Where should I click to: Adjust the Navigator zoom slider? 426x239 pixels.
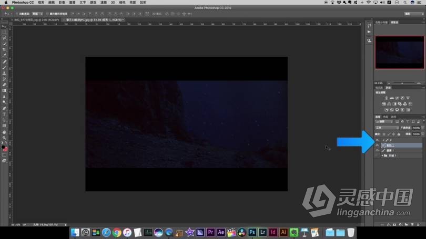pos(402,83)
